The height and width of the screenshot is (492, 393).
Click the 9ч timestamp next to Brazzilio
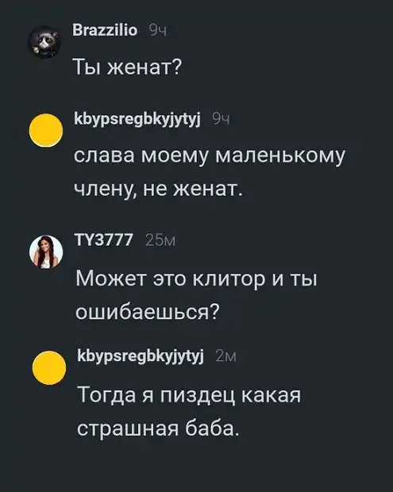(x=157, y=31)
